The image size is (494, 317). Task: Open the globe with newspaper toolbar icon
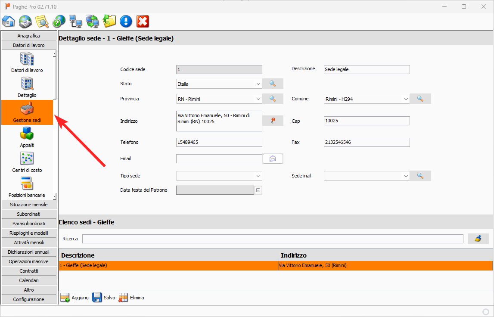tap(25, 21)
